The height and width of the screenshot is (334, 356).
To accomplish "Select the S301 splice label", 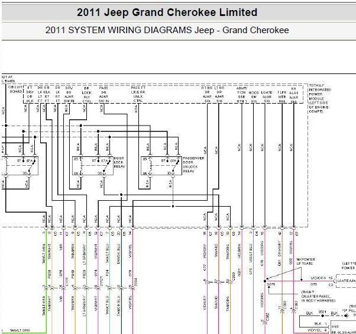I will (x=322, y=311).
